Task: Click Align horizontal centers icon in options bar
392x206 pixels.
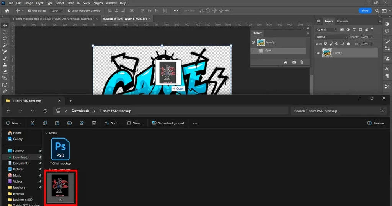Action: pos(116,11)
